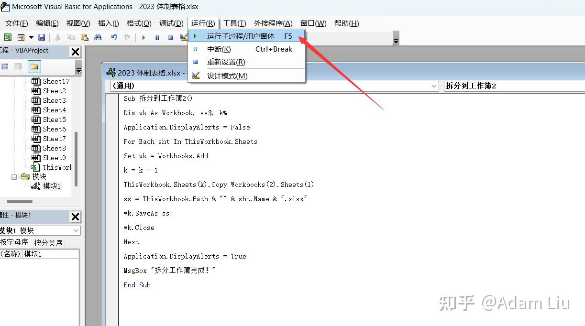Open the 调试(D) menu
The height and width of the screenshot is (326, 585).
coord(171,23)
